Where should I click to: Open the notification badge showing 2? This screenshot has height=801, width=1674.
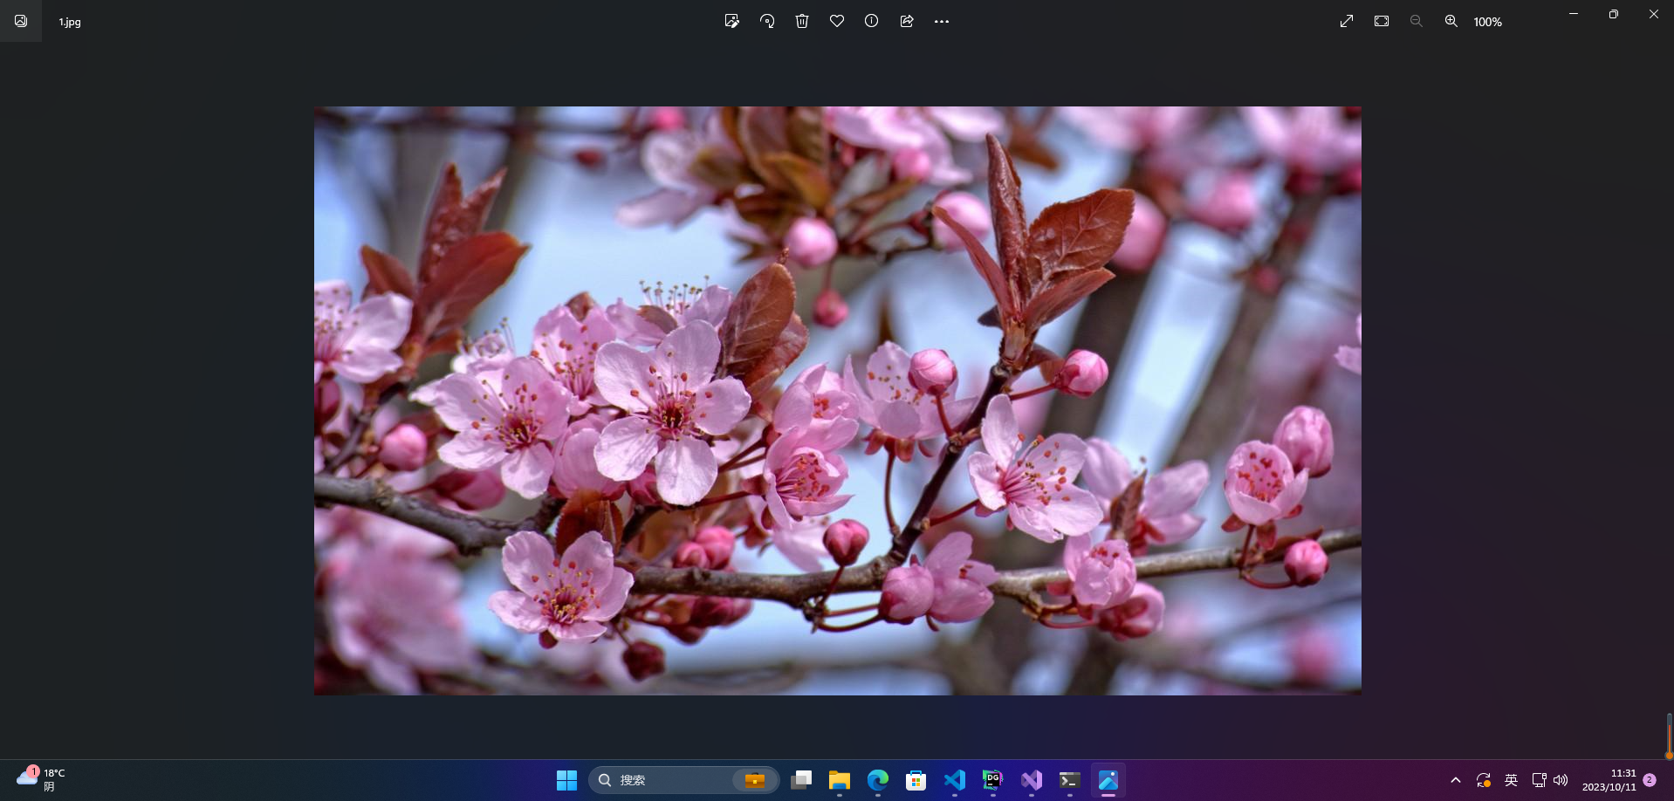pos(1650,780)
